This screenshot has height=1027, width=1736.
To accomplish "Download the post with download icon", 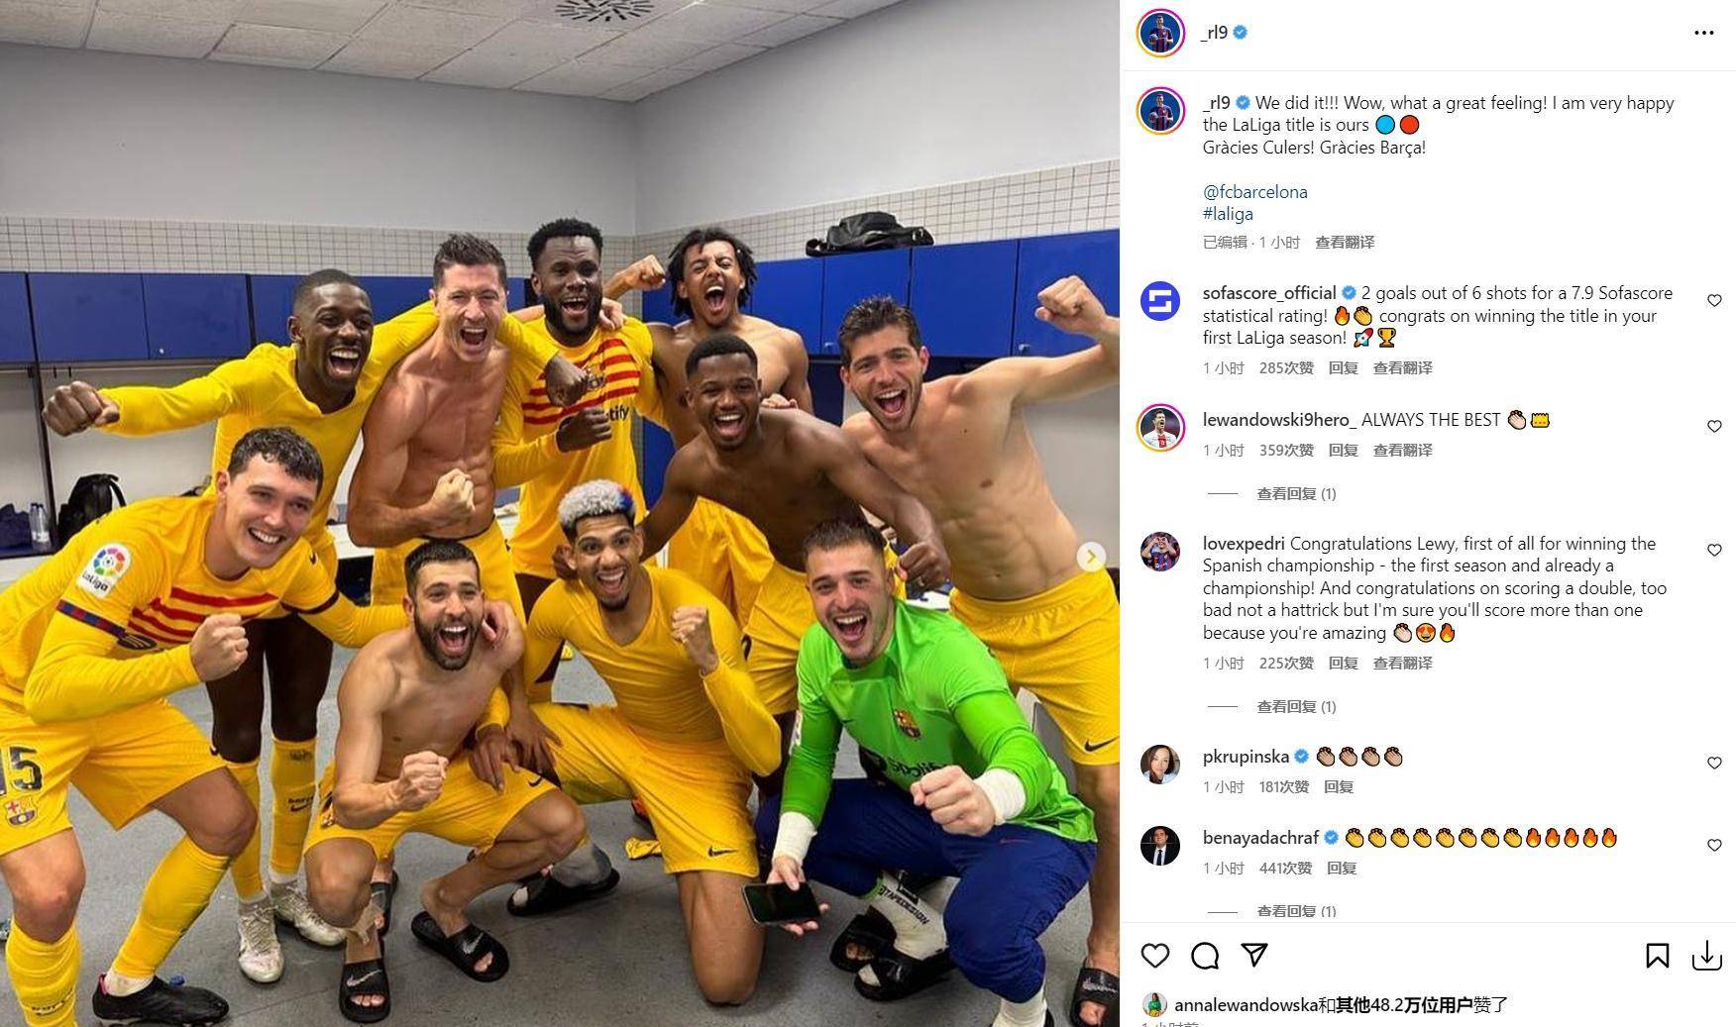I will pyautogui.click(x=1706, y=956).
